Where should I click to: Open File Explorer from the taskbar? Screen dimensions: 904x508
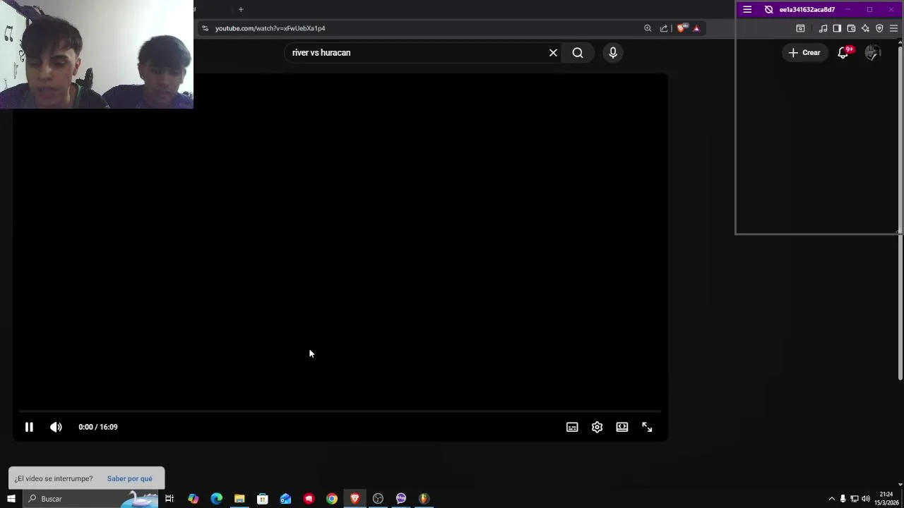click(239, 499)
